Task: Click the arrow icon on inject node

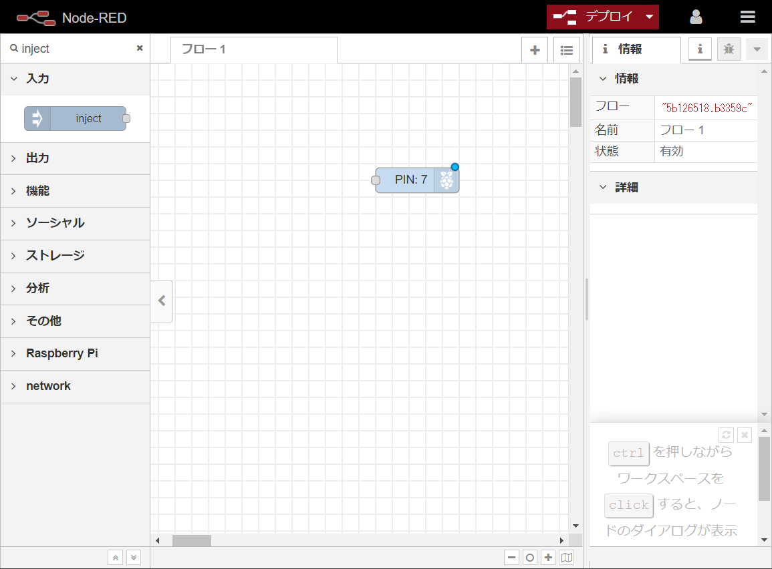Action: pyautogui.click(x=37, y=118)
